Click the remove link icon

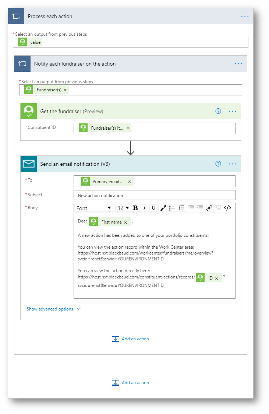tap(218, 208)
